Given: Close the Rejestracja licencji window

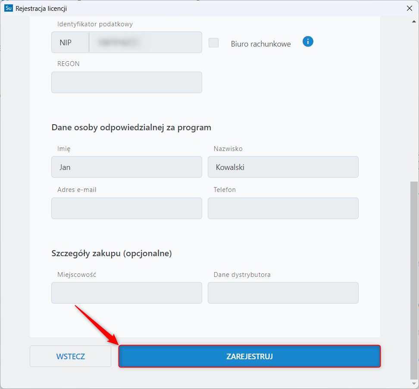Looking at the screenshot, I should click(x=409, y=8).
